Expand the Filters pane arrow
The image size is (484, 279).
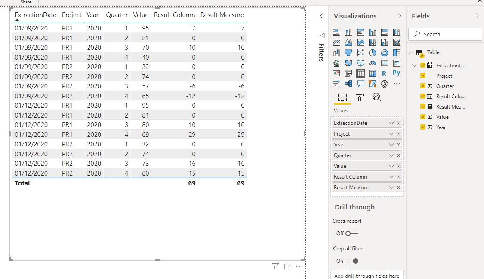click(321, 16)
